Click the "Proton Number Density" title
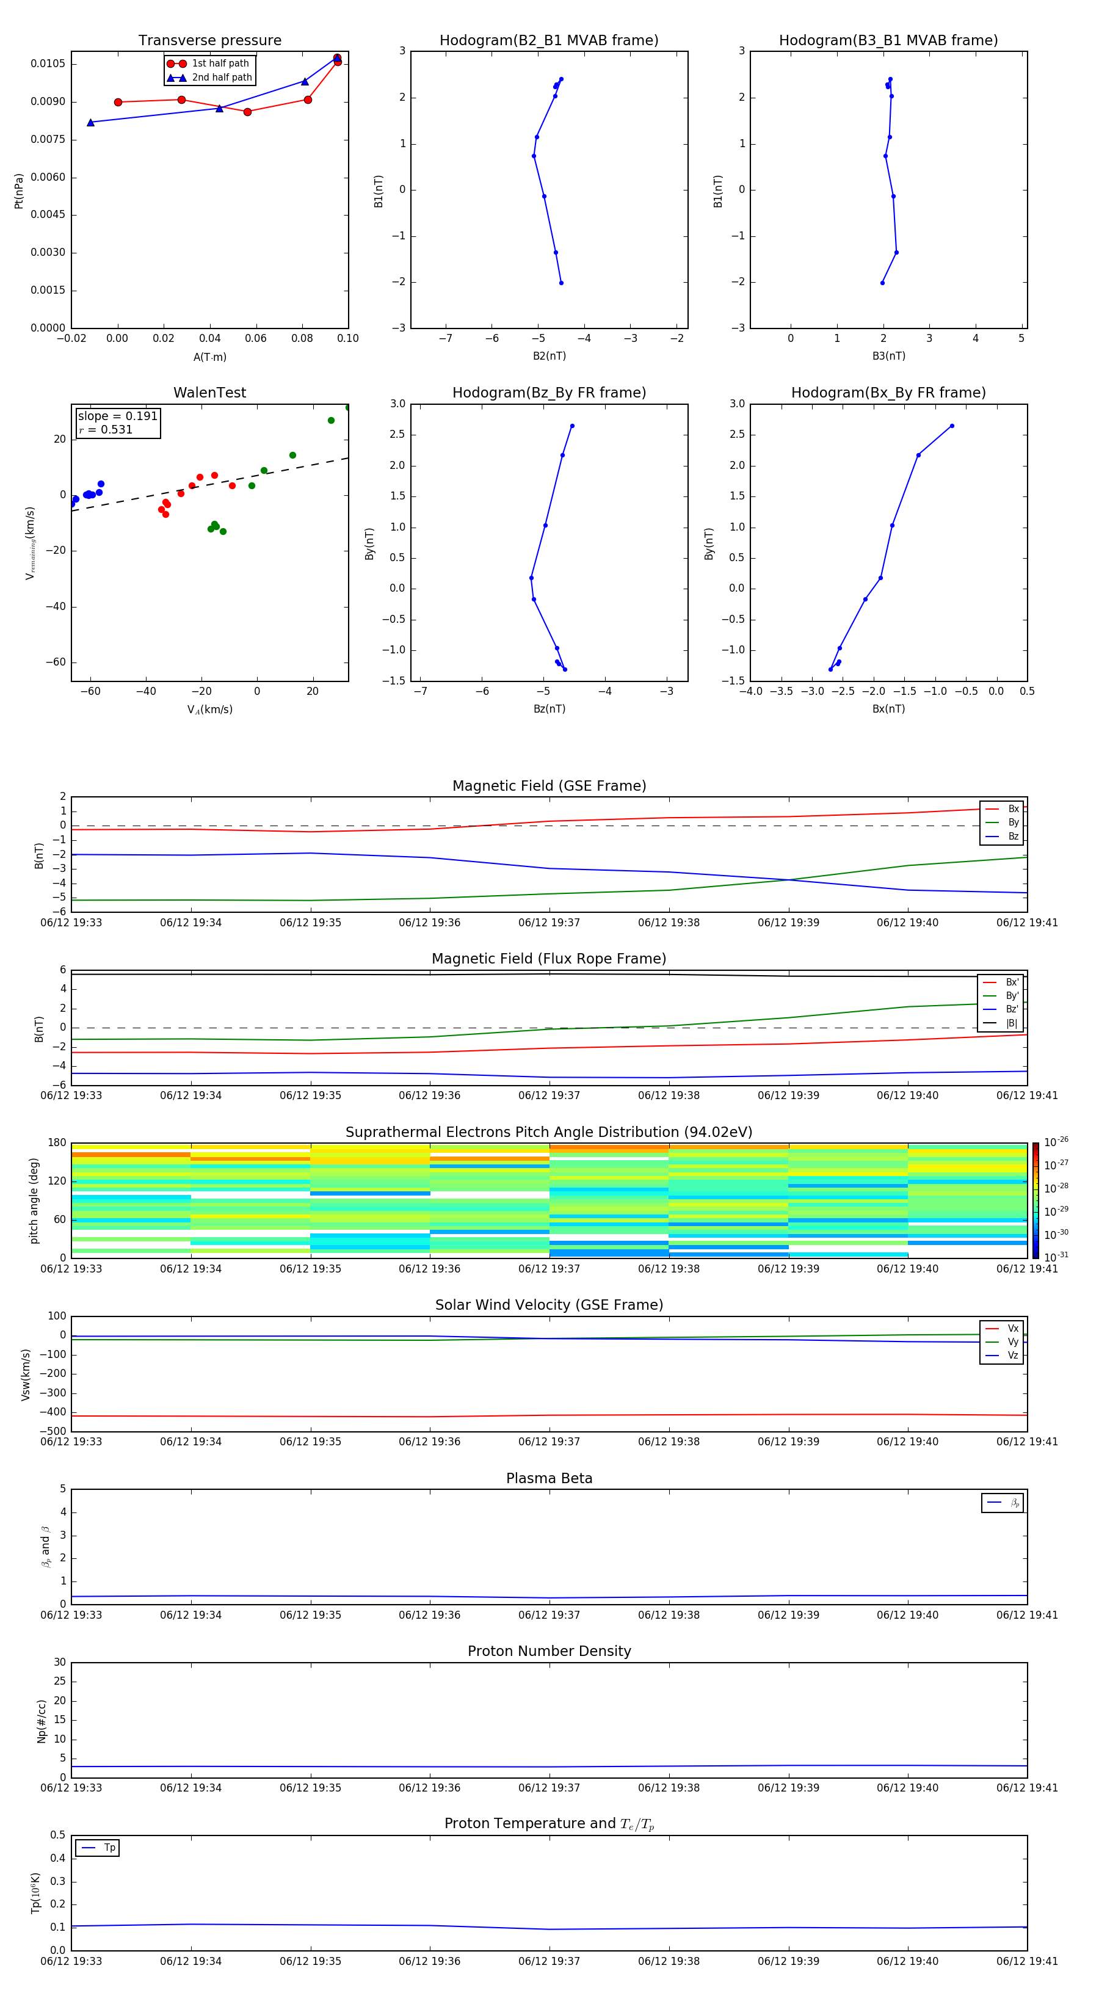1099x2015 pixels. (549, 1651)
